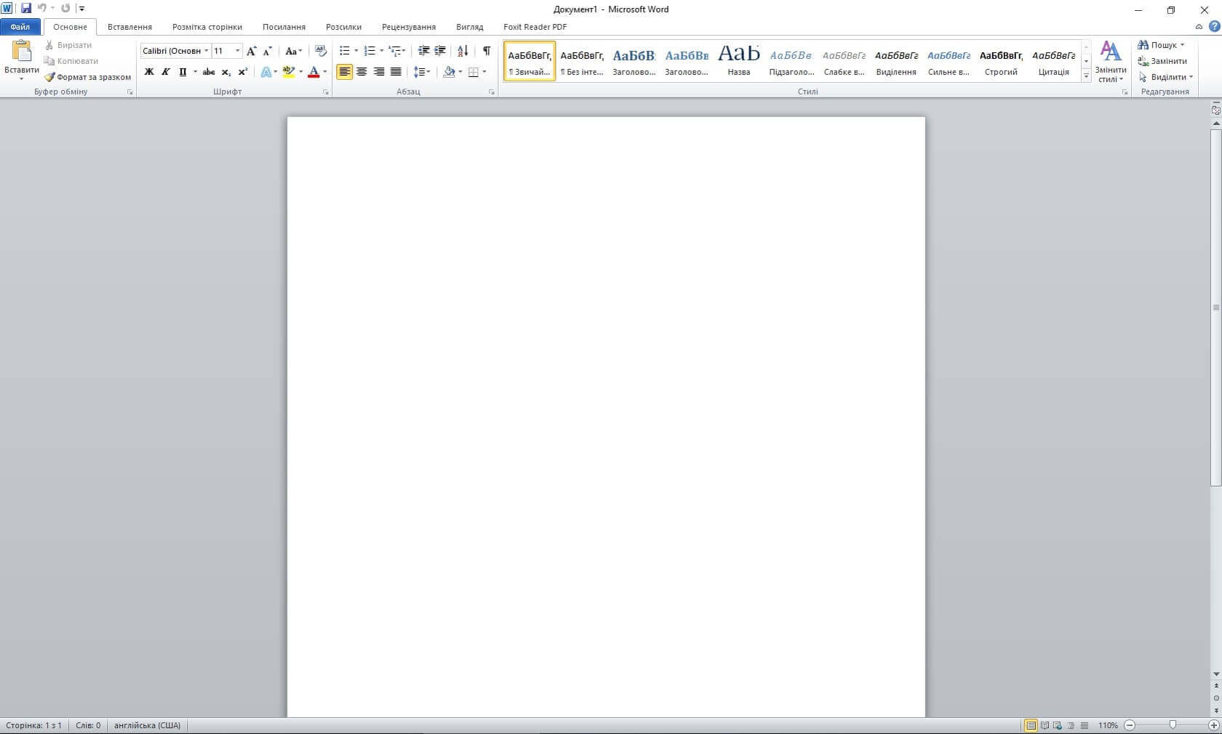Click the Grow Font icon
The image size is (1222, 734).
[252, 51]
